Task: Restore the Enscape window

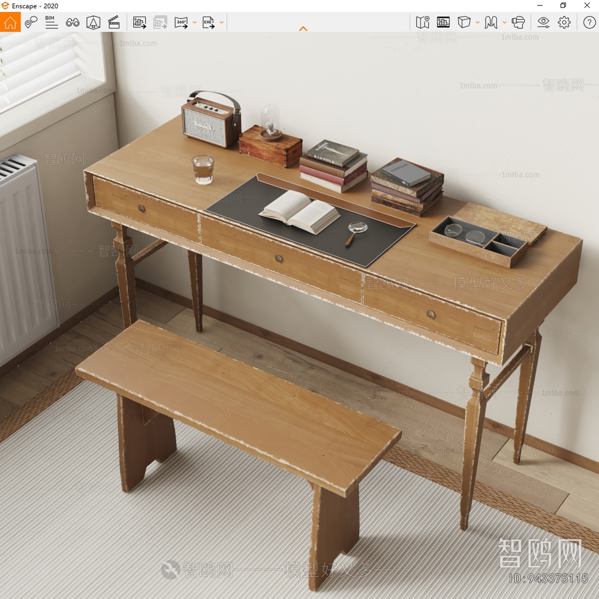Action: (x=563, y=5)
